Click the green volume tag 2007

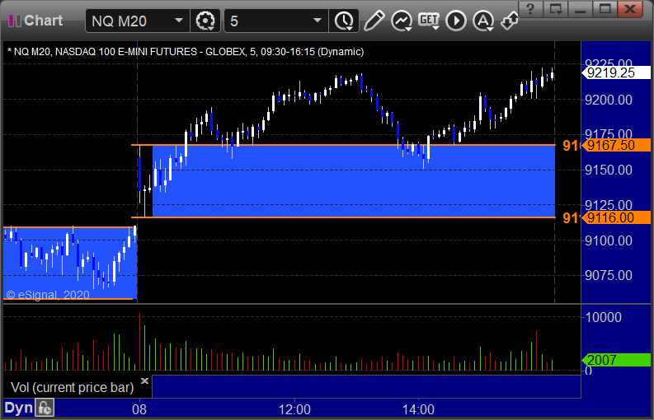coord(616,360)
